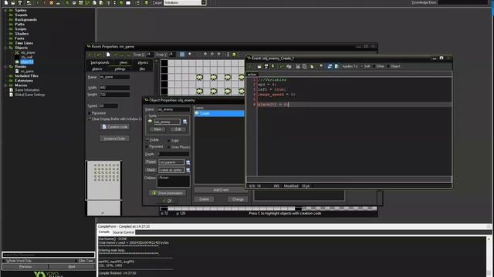Click the copy icon in code editor toolbar
This screenshot has height=277, width=494.
[305, 66]
